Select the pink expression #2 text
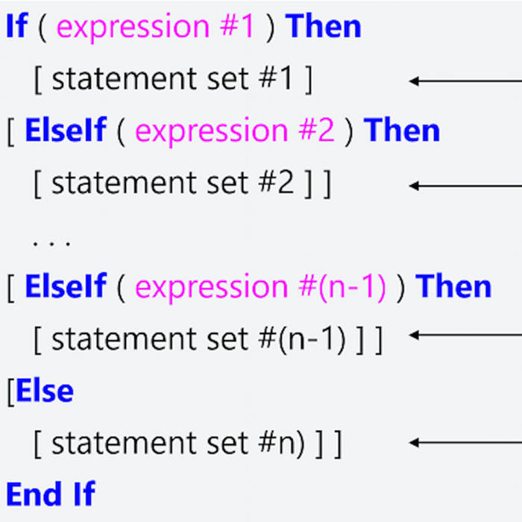The image size is (522, 522). (x=234, y=131)
